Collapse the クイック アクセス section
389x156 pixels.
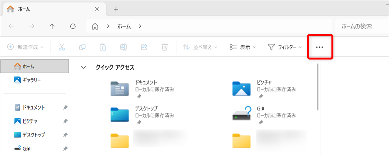point(84,67)
